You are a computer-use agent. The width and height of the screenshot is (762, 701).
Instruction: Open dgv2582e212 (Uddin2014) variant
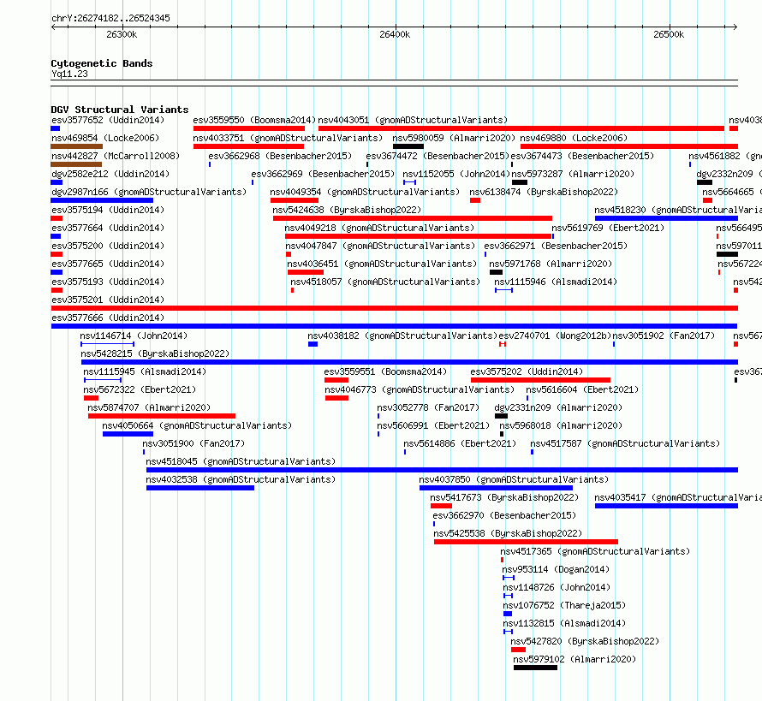click(110, 174)
